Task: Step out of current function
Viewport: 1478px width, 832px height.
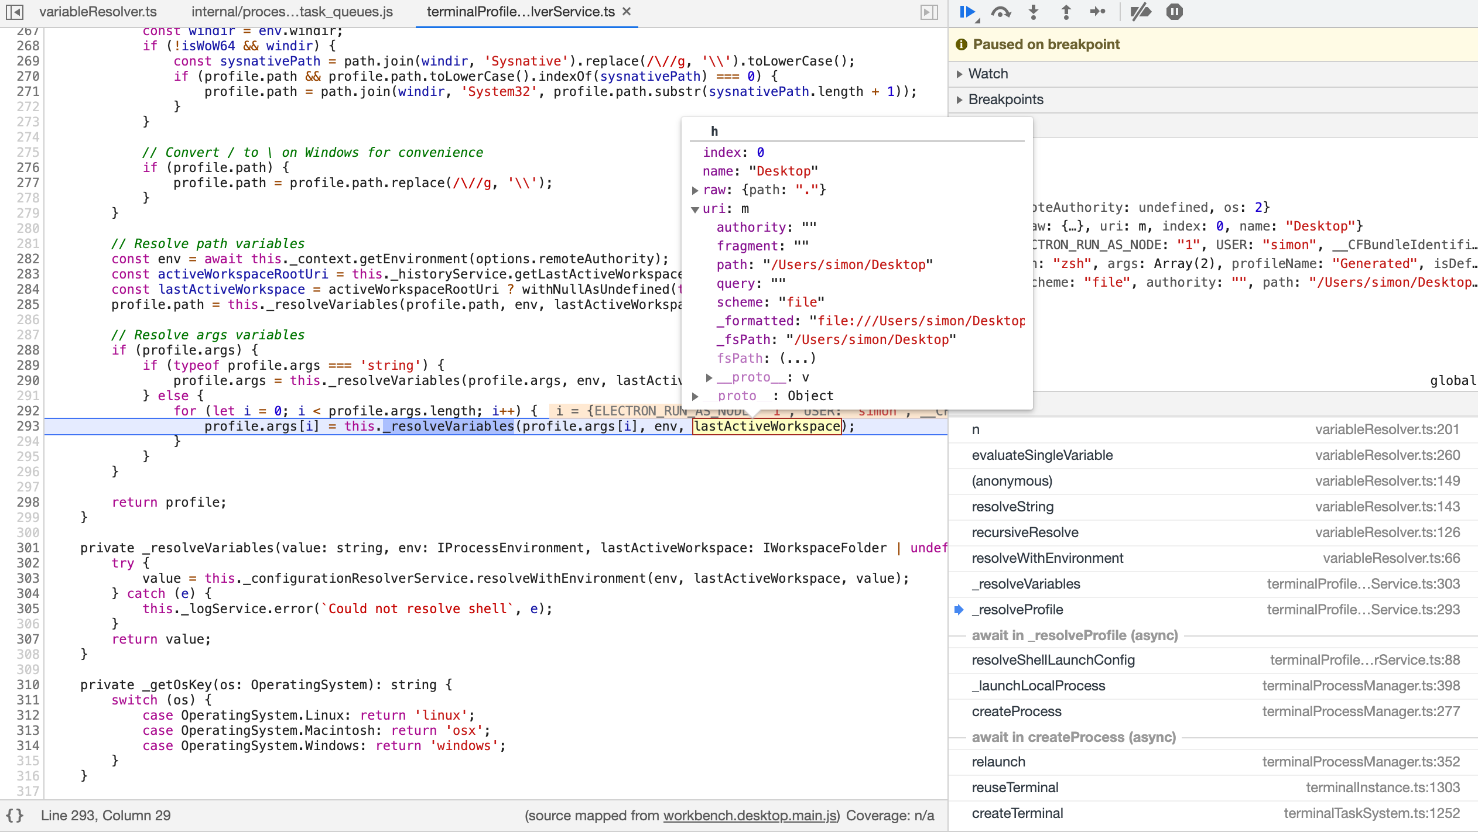Action: [x=1066, y=12]
